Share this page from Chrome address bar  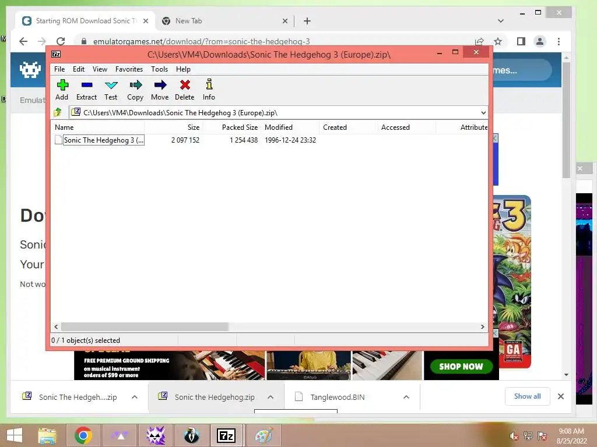click(479, 41)
